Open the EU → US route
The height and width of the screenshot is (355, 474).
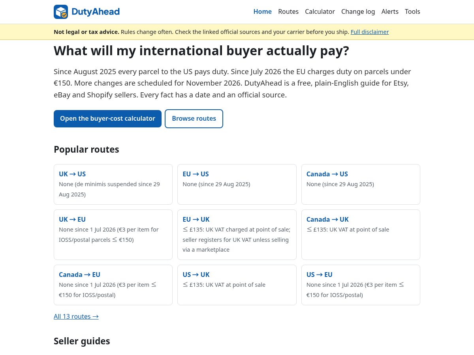[196, 174]
